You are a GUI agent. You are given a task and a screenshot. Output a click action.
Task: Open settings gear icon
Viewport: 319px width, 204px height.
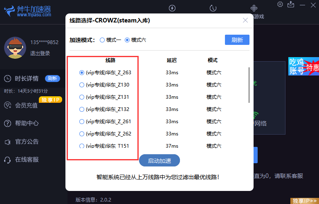280,4
